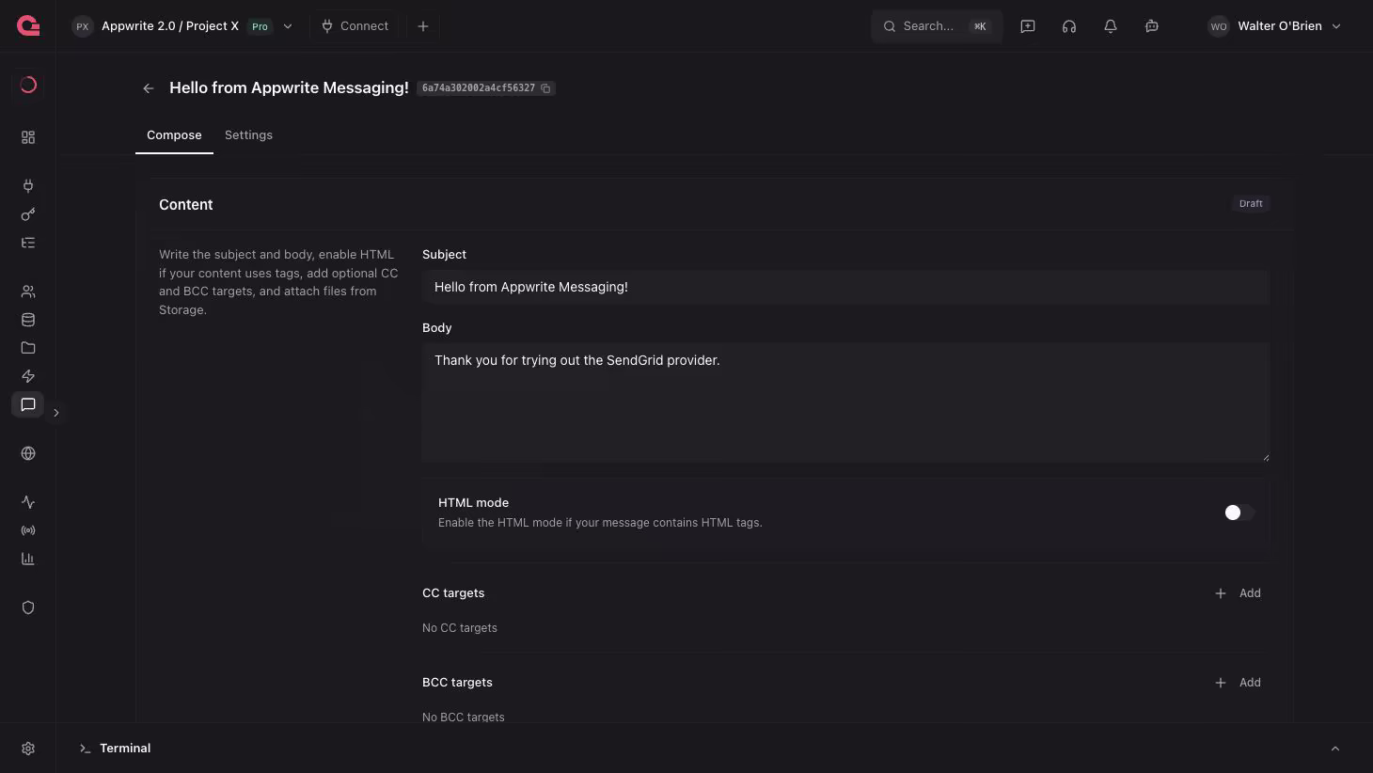Open the Storage folder icon in sidebar
1373x773 pixels.
[x=28, y=348]
